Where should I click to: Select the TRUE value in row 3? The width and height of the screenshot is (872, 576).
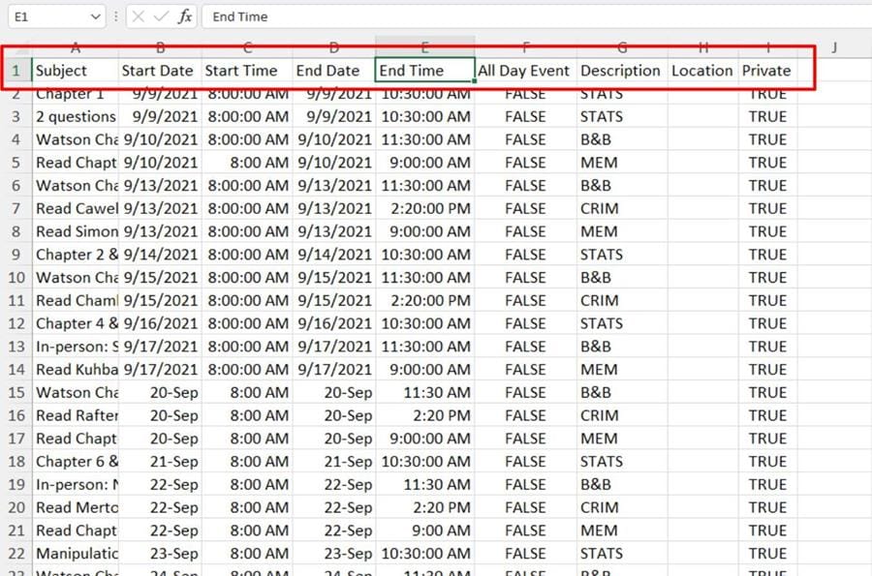click(767, 116)
